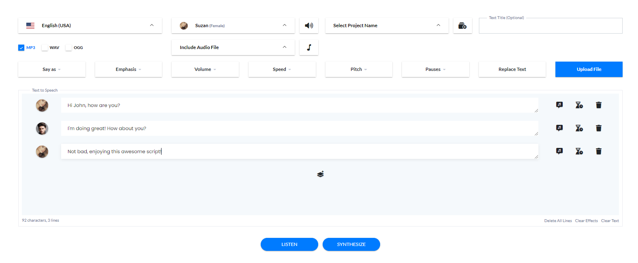Enable the WAV format checkbox
638x263 pixels.
tap(45, 48)
